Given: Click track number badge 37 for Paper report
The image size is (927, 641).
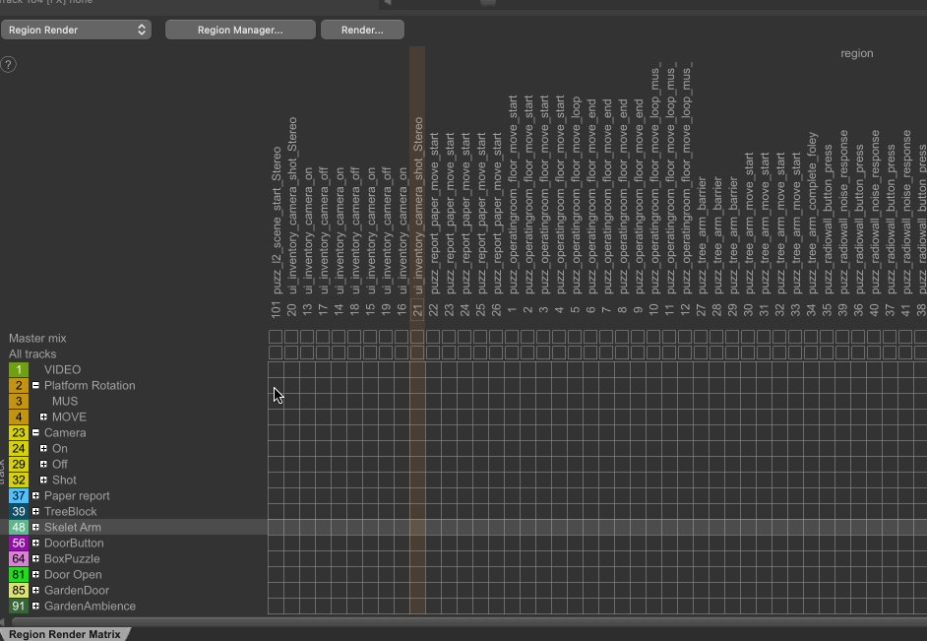Looking at the screenshot, I should click(19, 495).
